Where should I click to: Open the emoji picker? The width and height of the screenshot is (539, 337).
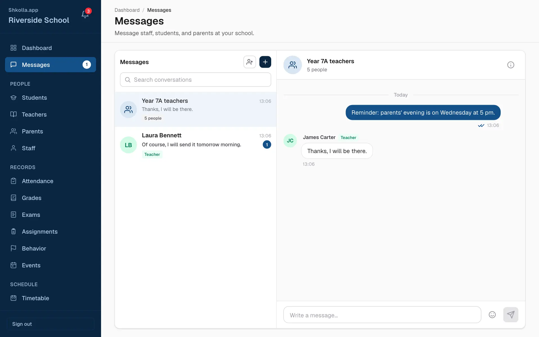pyautogui.click(x=492, y=315)
